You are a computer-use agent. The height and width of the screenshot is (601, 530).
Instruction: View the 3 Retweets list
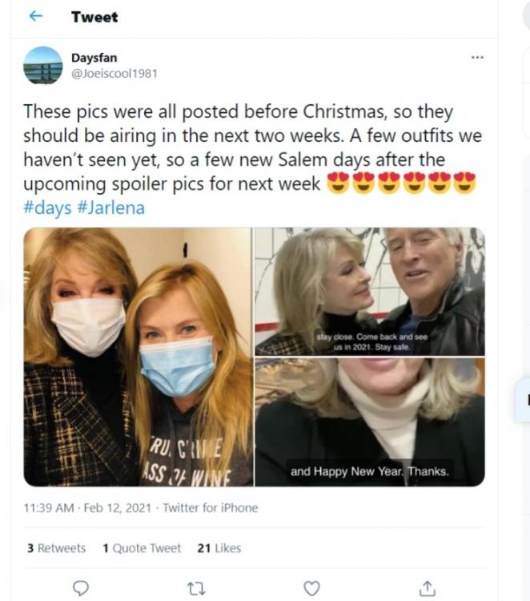click(x=56, y=548)
